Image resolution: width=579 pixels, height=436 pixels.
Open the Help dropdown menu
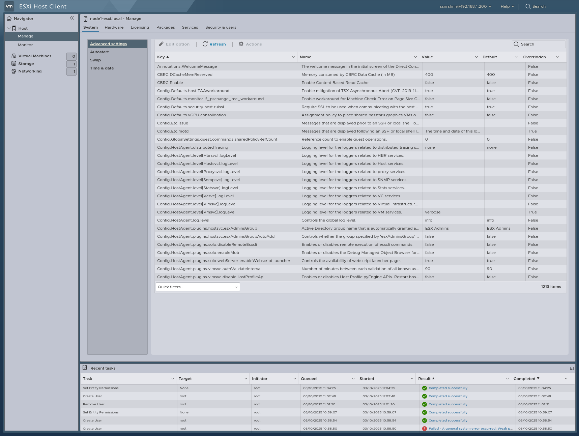(507, 6)
